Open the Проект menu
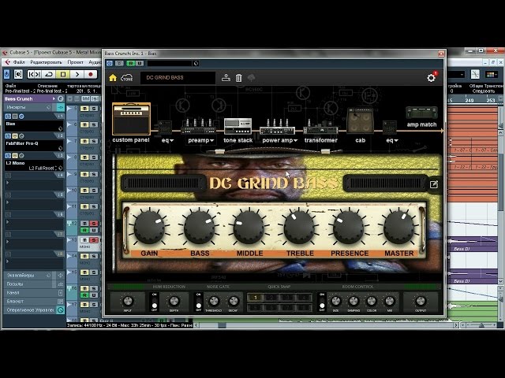Viewport: 505px width, 378px height. coord(76,62)
